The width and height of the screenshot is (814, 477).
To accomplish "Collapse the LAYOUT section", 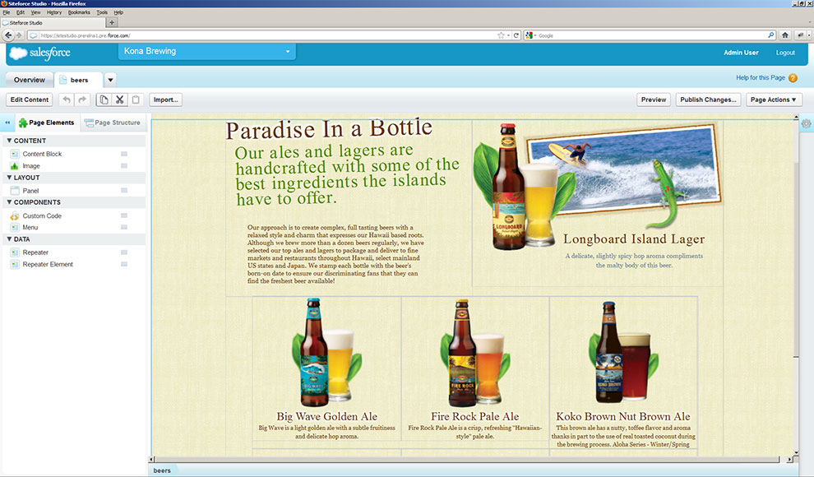I will click(x=9, y=178).
